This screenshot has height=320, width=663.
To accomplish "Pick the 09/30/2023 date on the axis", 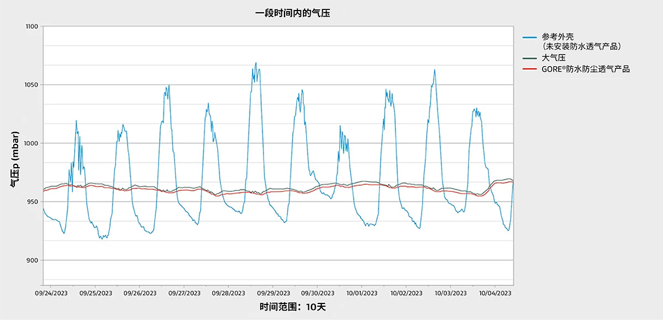I will pos(317,293).
